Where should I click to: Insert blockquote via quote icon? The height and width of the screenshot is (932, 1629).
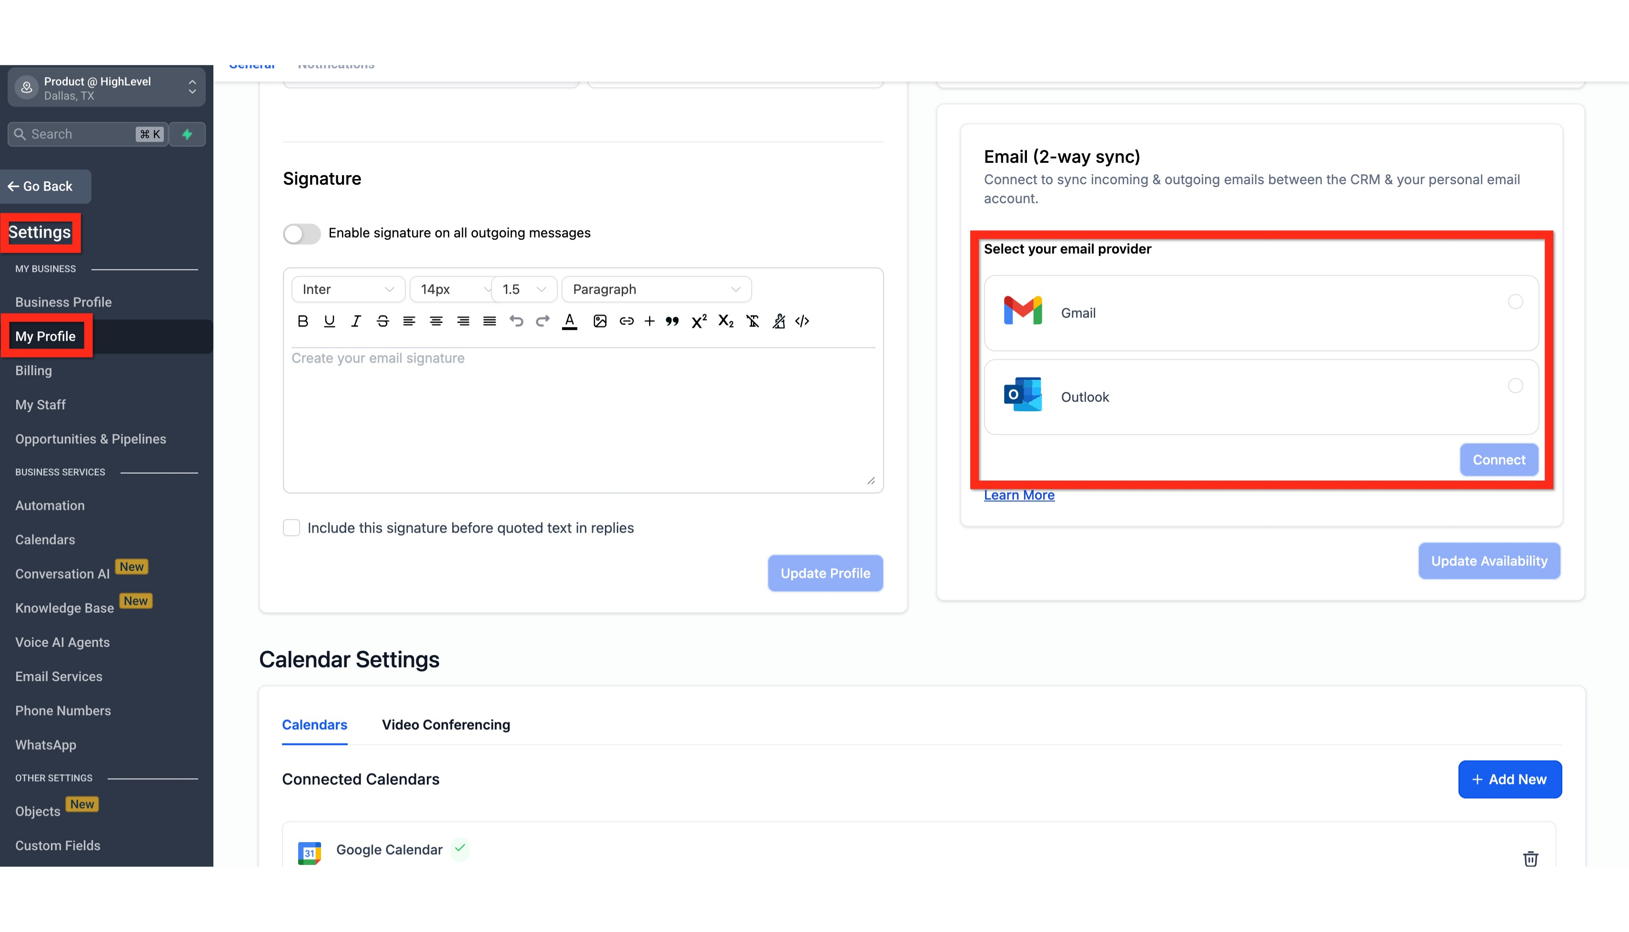pos(672,321)
